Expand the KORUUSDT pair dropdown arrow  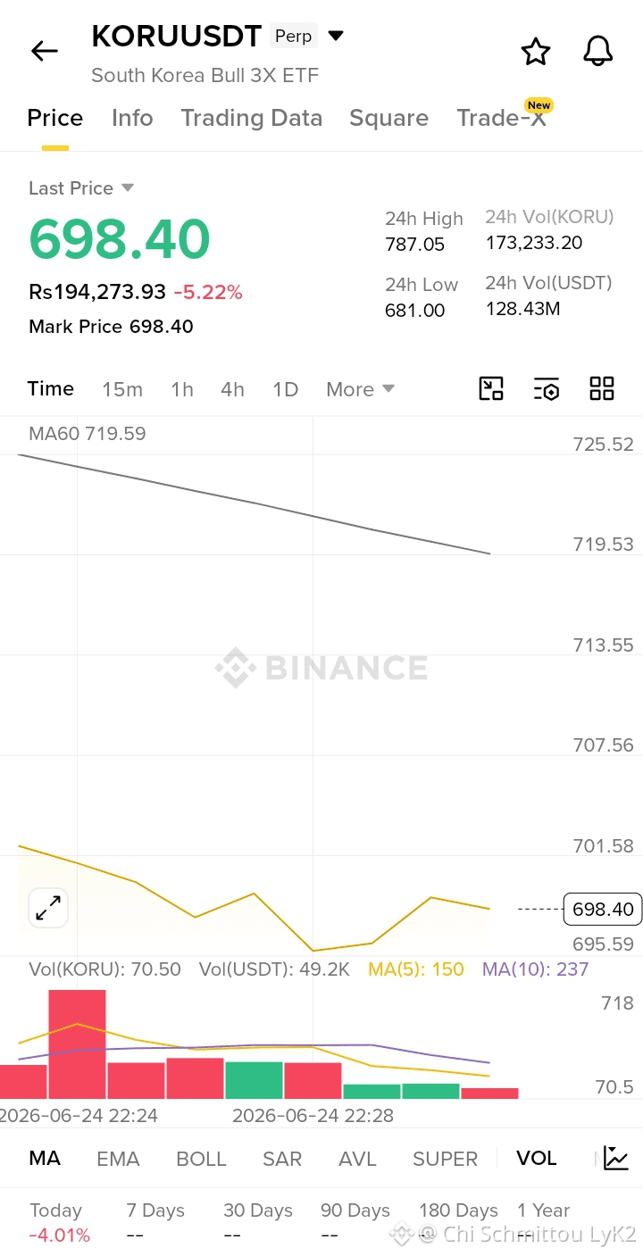click(336, 36)
